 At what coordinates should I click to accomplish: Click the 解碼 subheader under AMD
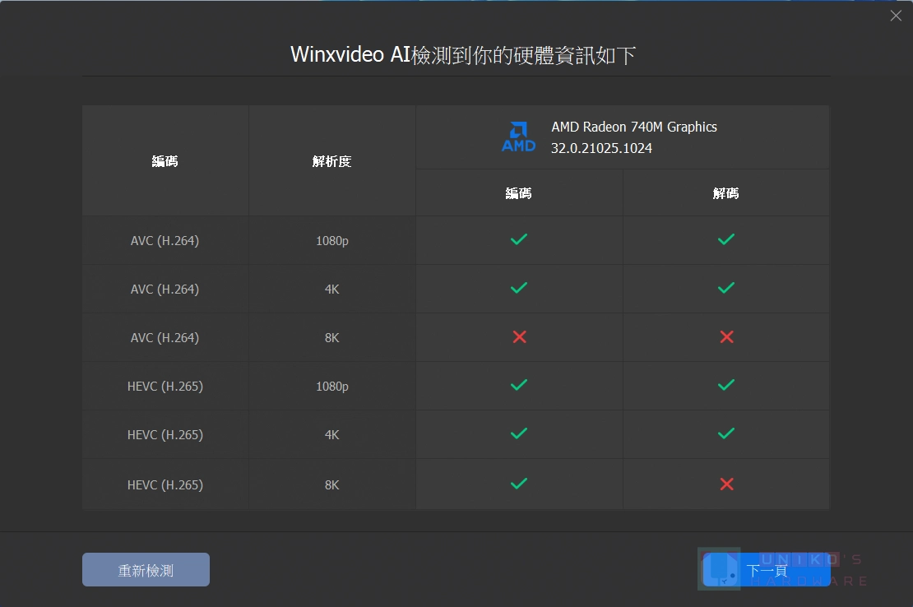725,193
